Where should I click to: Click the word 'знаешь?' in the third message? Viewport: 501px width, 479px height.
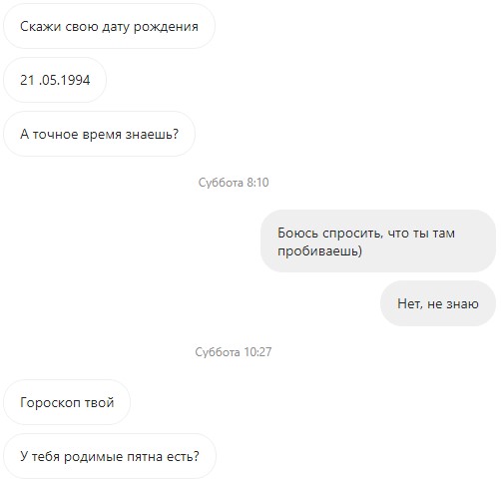(152, 134)
